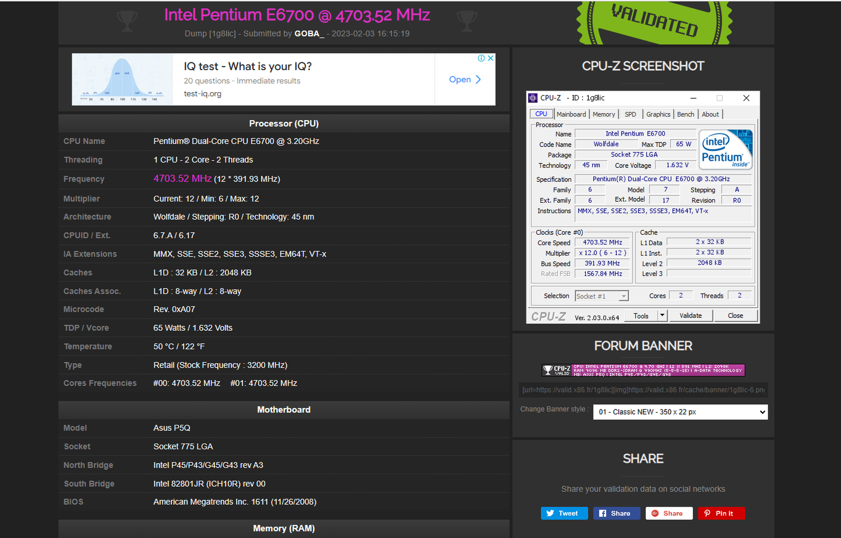Click the Cores Frequencies value row
The height and width of the screenshot is (538, 841).
tap(225, 384)
